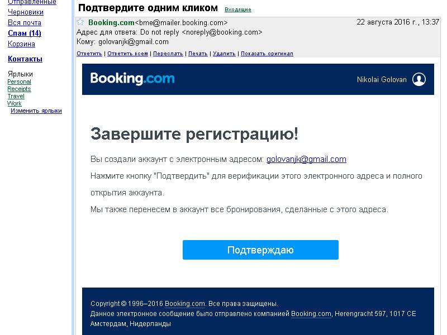The image size is (447, 335).
Task: Click the Входящие label next to subject
Action: (238, 9)
